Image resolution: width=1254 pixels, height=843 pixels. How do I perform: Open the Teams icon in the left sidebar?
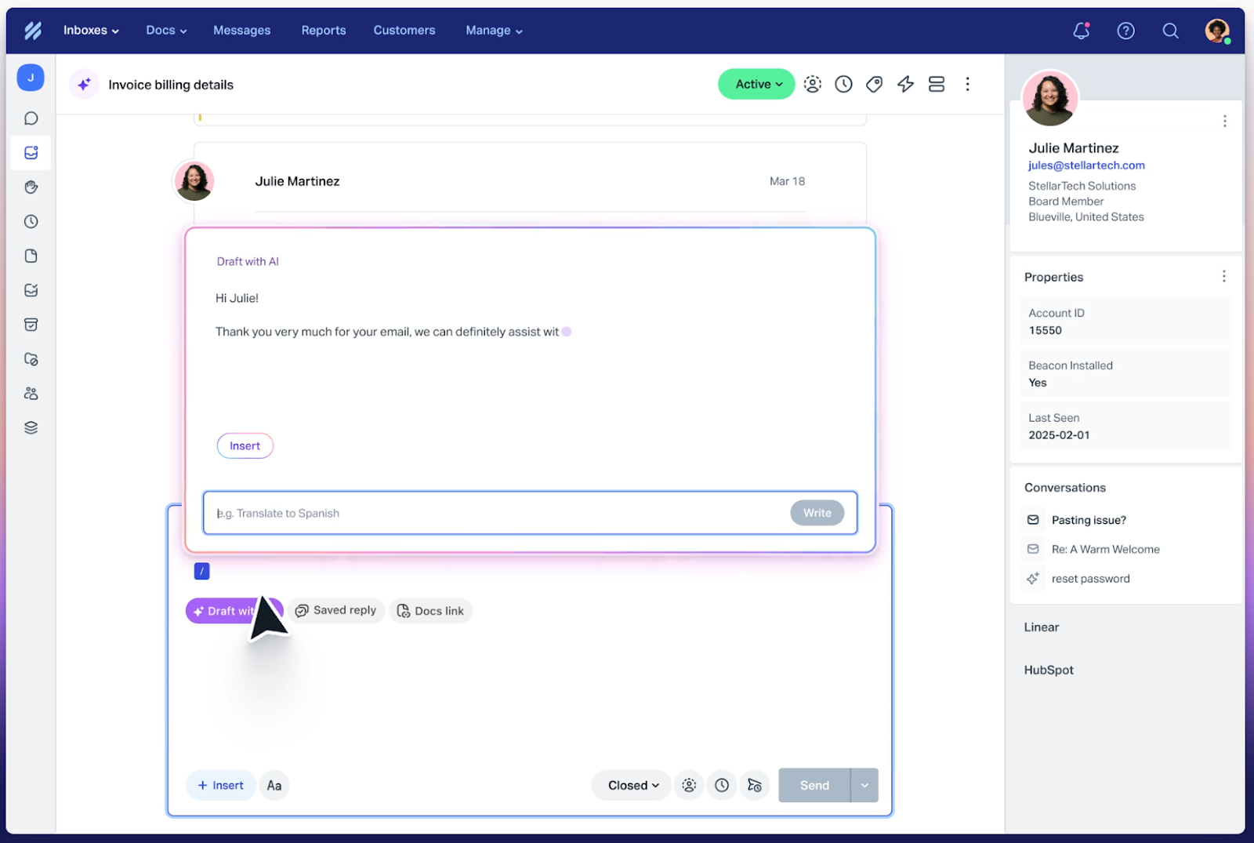[31, 393]
